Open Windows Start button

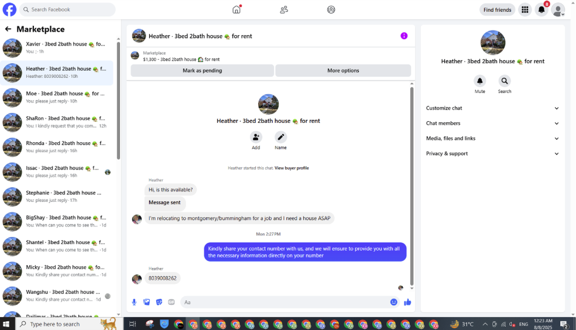6,324
